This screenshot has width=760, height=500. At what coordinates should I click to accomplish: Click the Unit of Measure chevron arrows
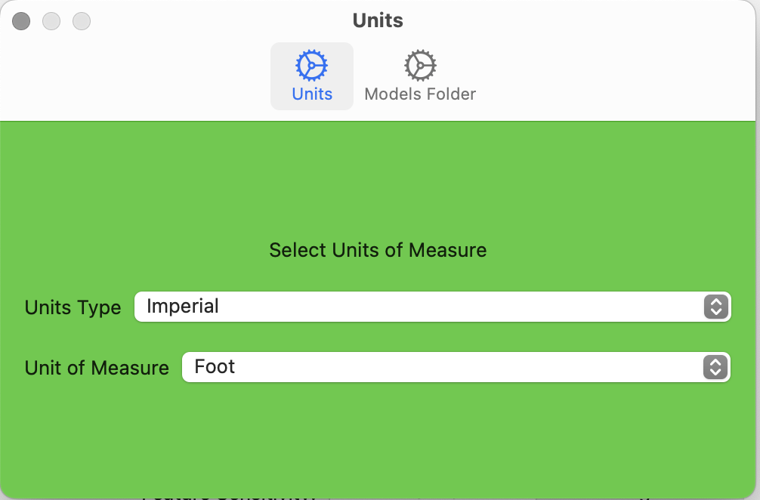pyautogui.click(x=715, y=367)
